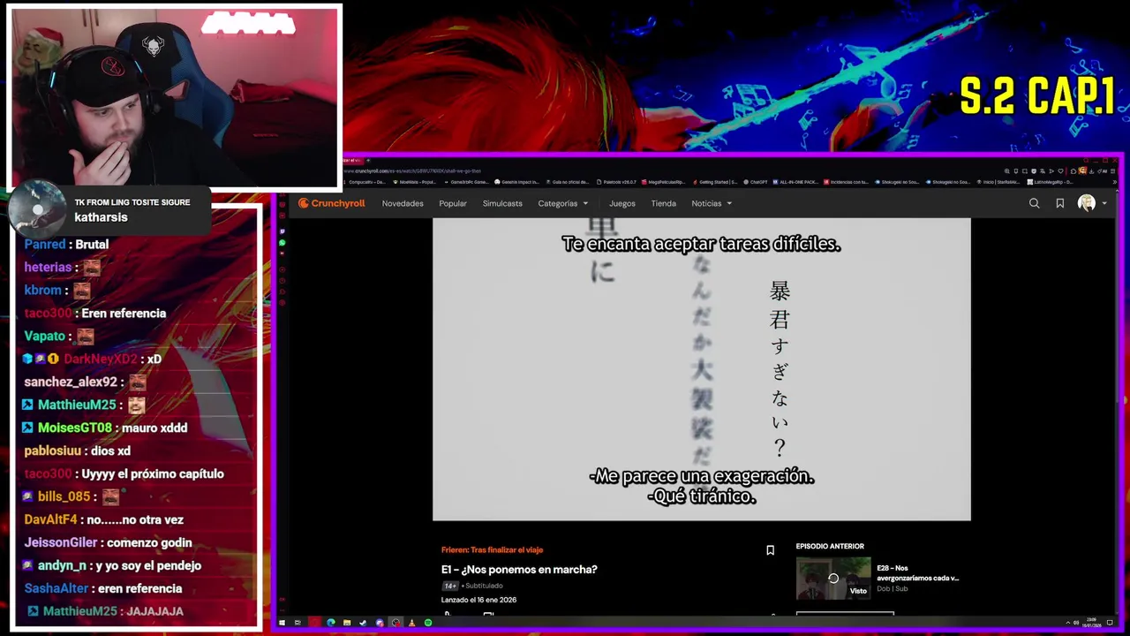Open the Inicio | StarRailAI bookmark

coord(998,182)
